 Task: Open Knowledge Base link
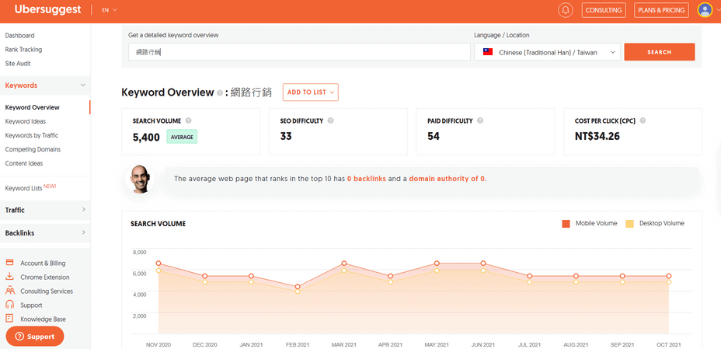tap(44, 319)
